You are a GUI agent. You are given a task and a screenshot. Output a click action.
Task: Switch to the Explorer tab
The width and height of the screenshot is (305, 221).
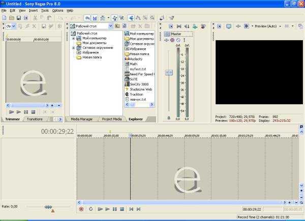pos(136,119)
